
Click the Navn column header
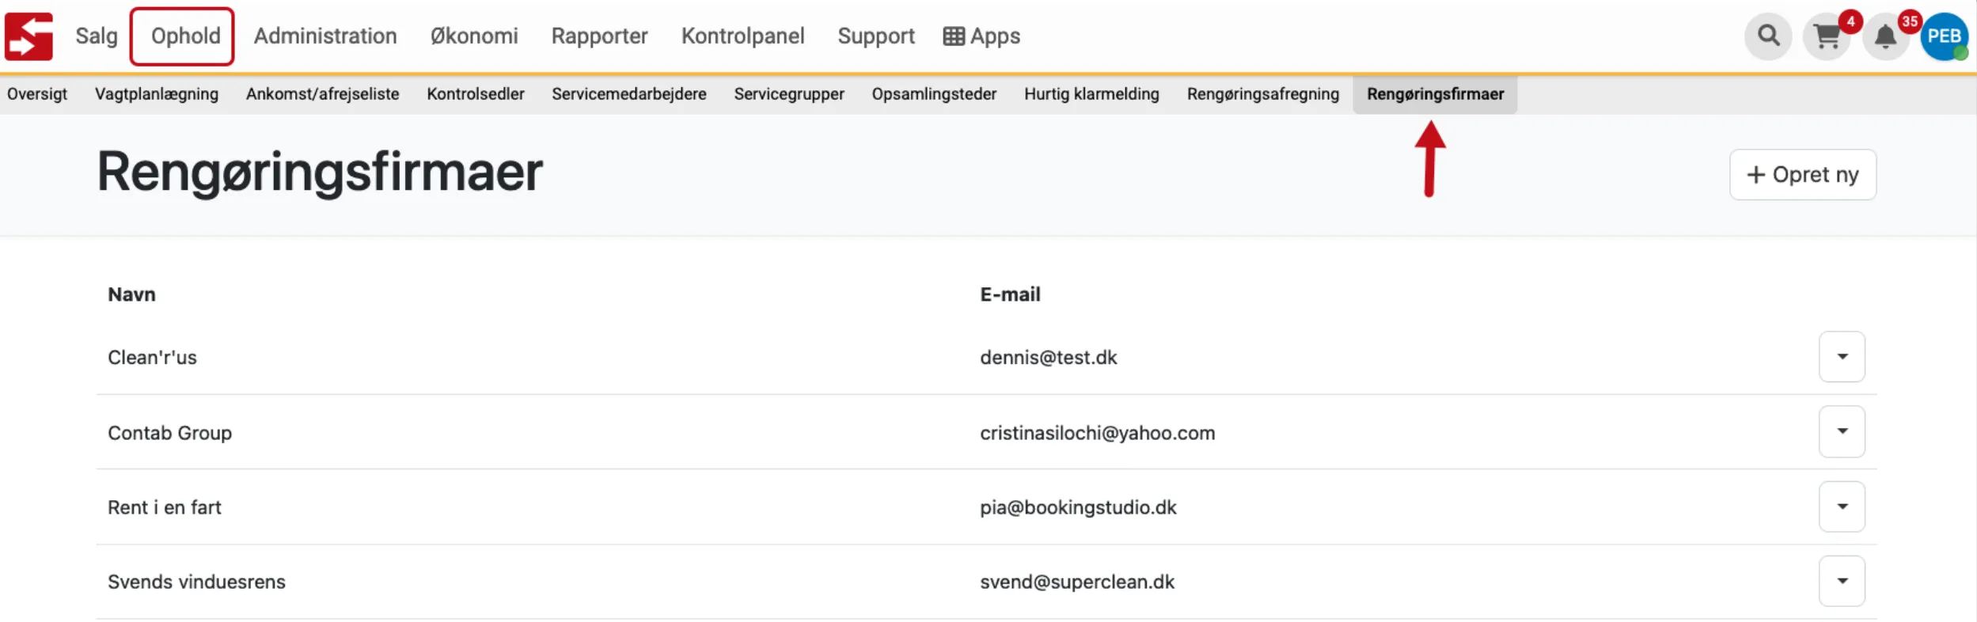pos(131,294)
